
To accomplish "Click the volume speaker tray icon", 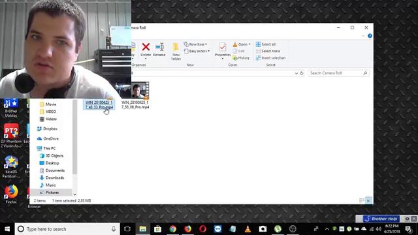I will [x=378, y=229].
